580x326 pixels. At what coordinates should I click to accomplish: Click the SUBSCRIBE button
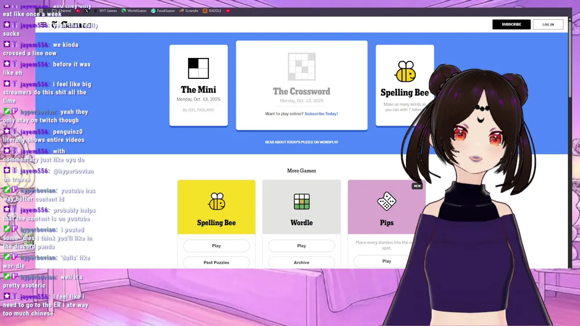512,24
